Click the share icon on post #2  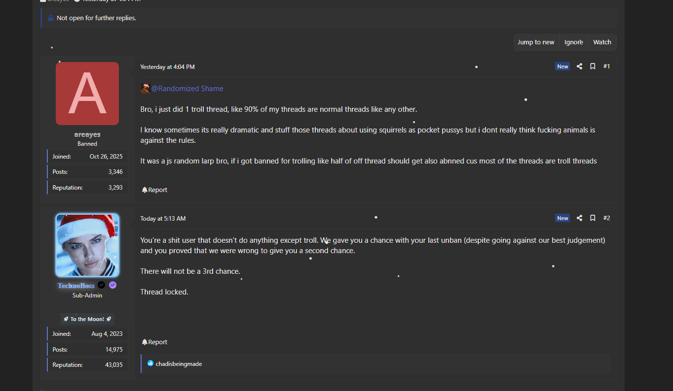tap(580, 218)
